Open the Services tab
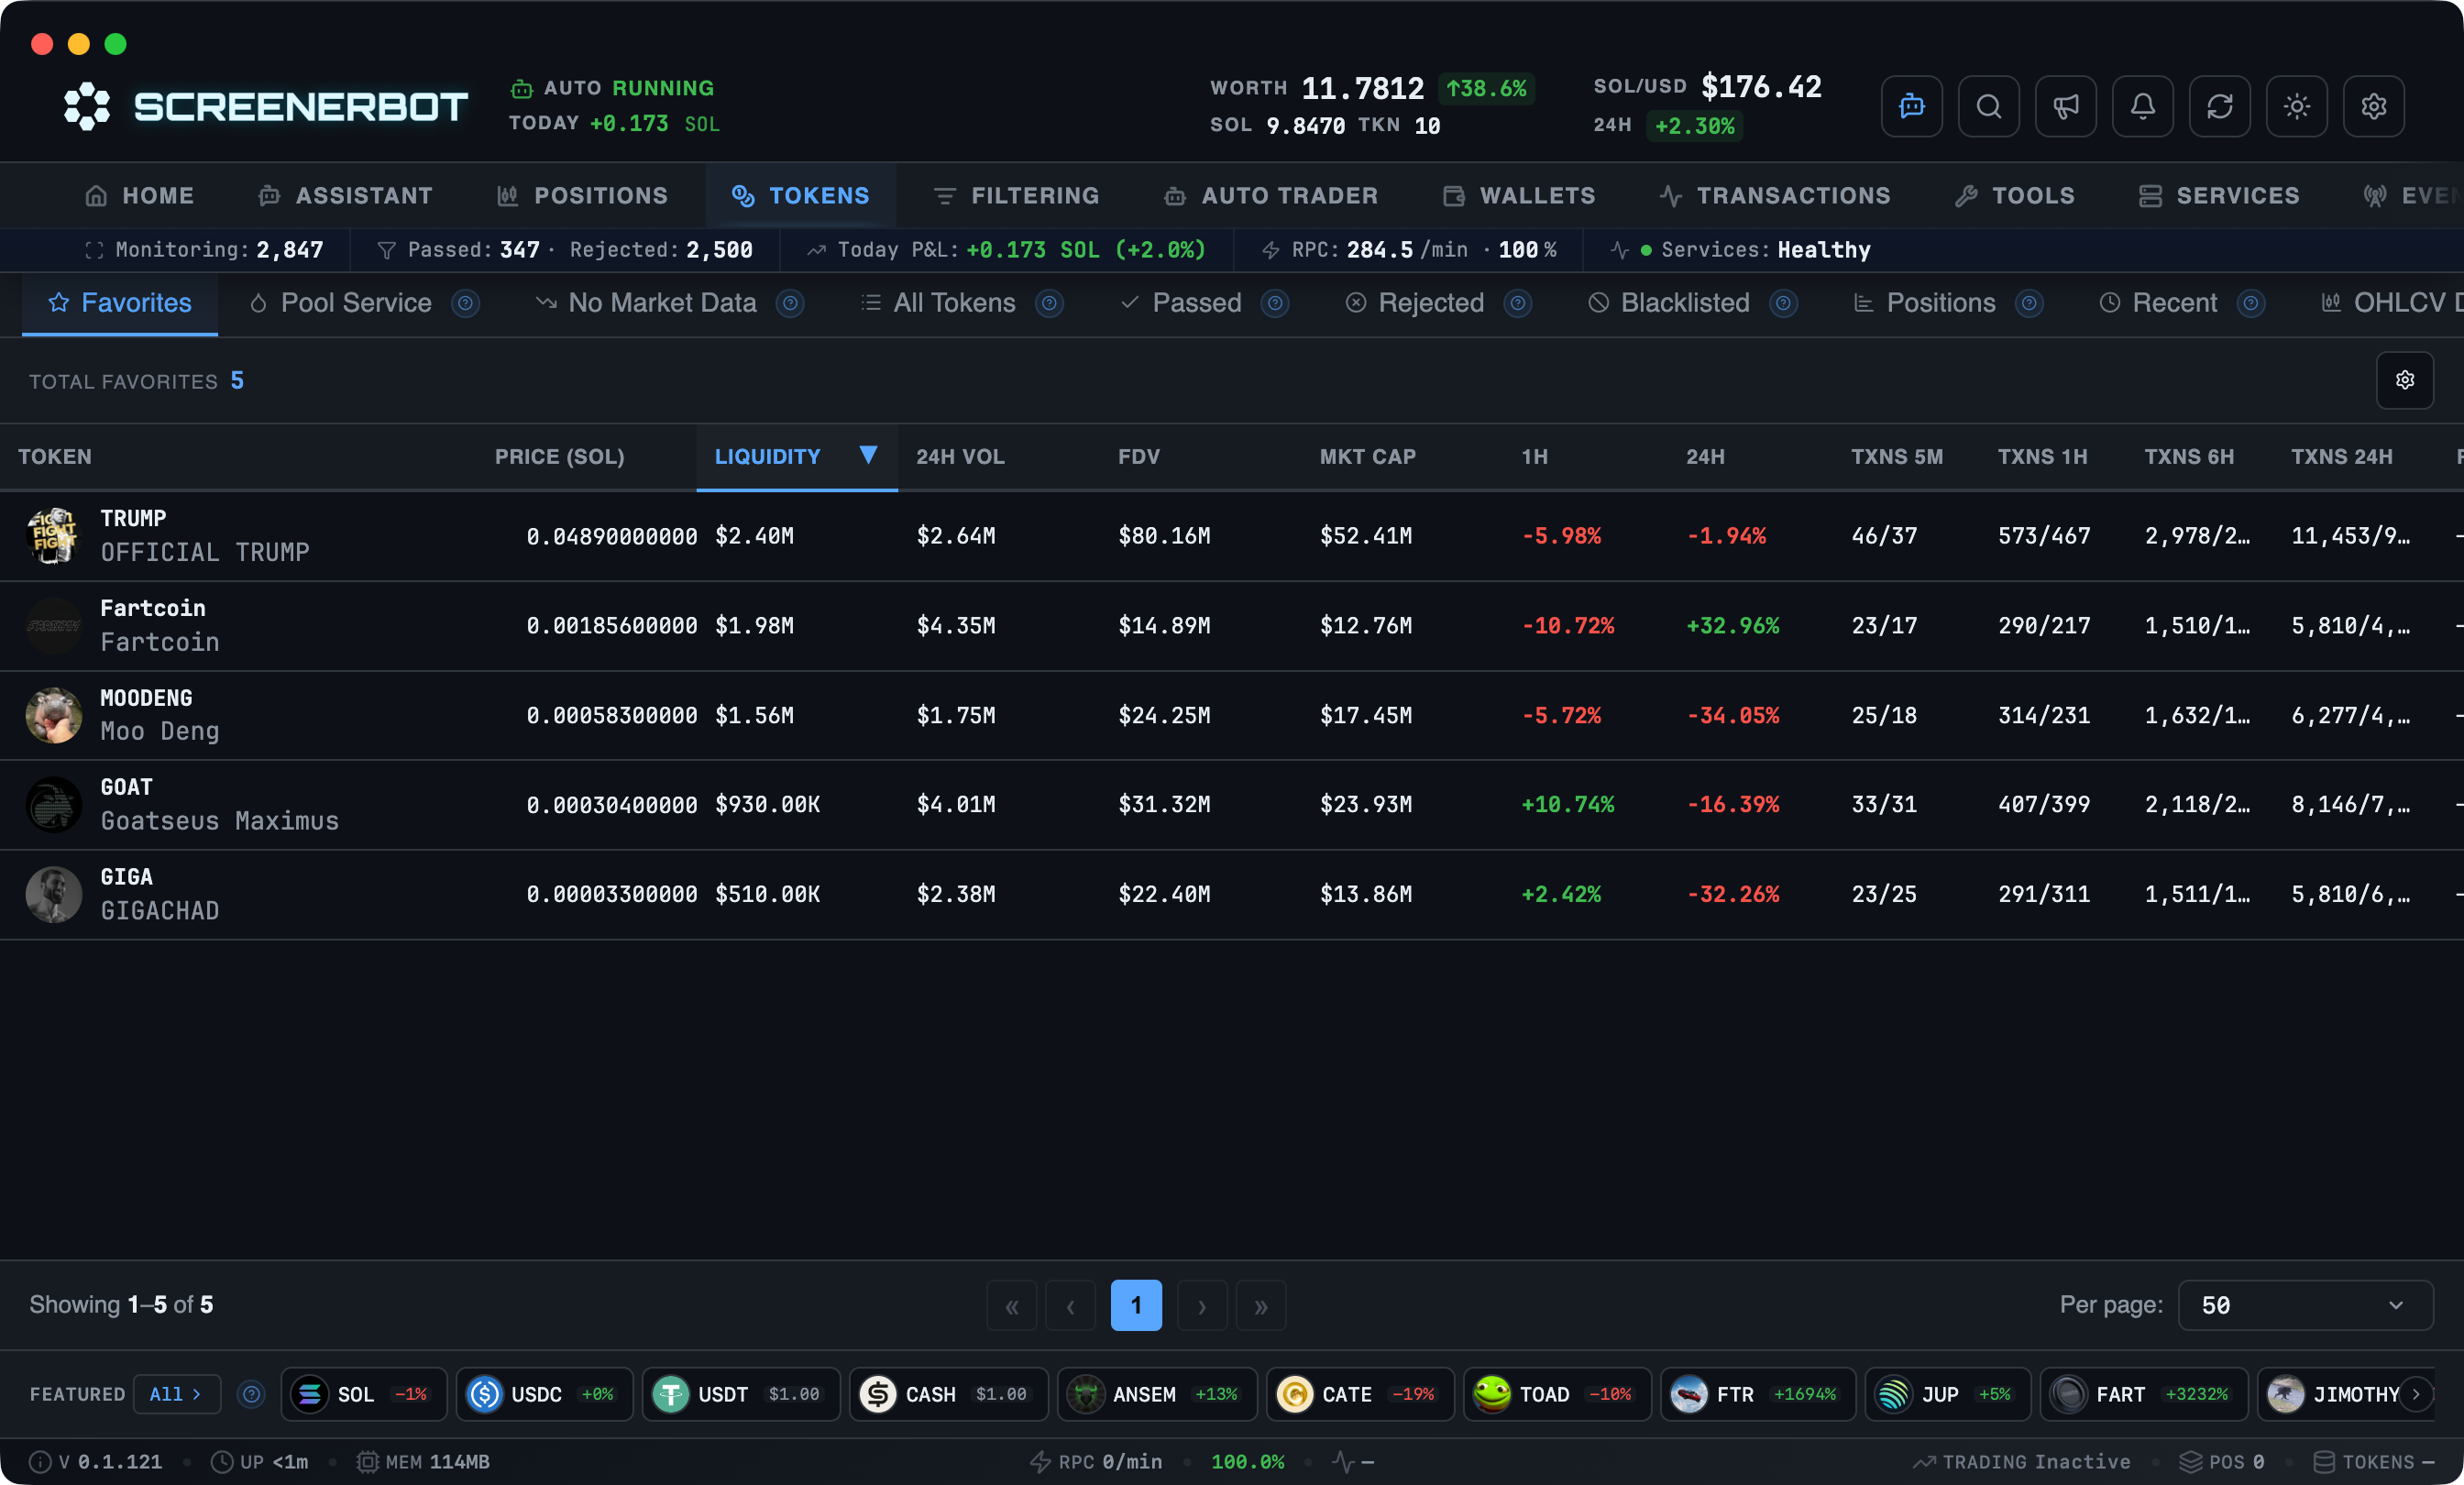This screenshot has height=1485, width=2464. [x=2218, y=195]
